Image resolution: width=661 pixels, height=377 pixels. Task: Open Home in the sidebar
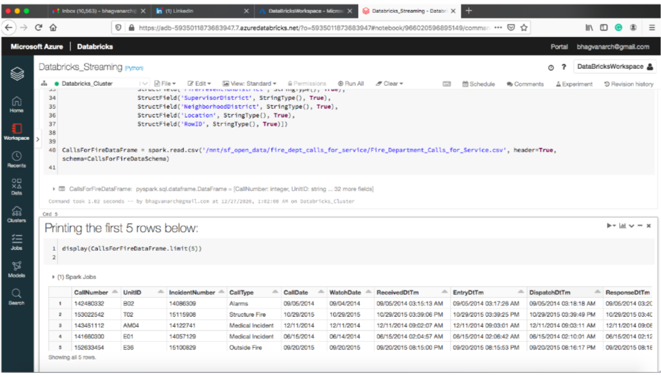click(16, 104)
